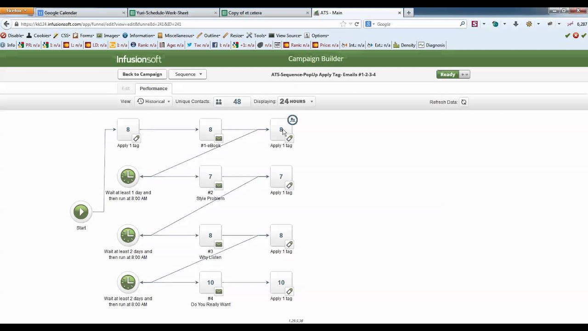Click the Price: n/a toolbar item
The image size is (588, 331).
[325, 45]
